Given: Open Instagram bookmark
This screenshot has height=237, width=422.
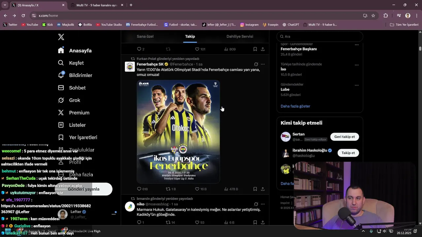Looking at the screenshot, I should (249, 25).
